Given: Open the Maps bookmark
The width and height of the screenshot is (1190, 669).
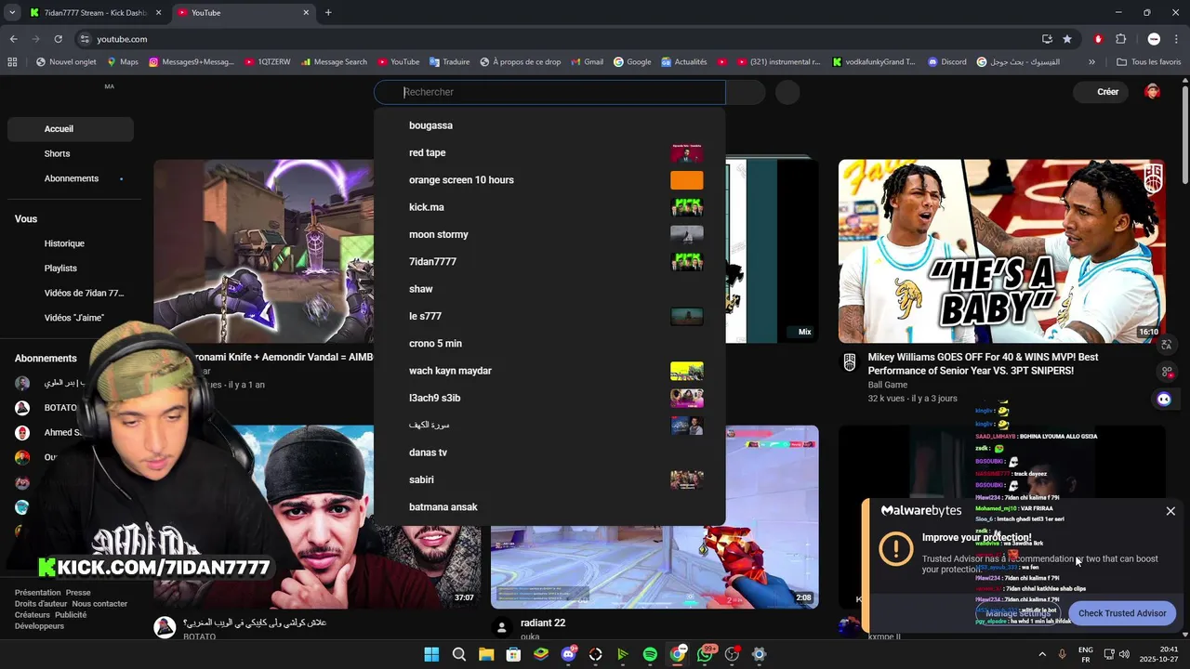Looking at the screenshot, I should [x=122, y=62].
